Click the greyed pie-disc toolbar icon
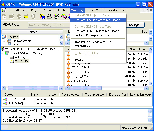154x131 pixels. (19, 16)
